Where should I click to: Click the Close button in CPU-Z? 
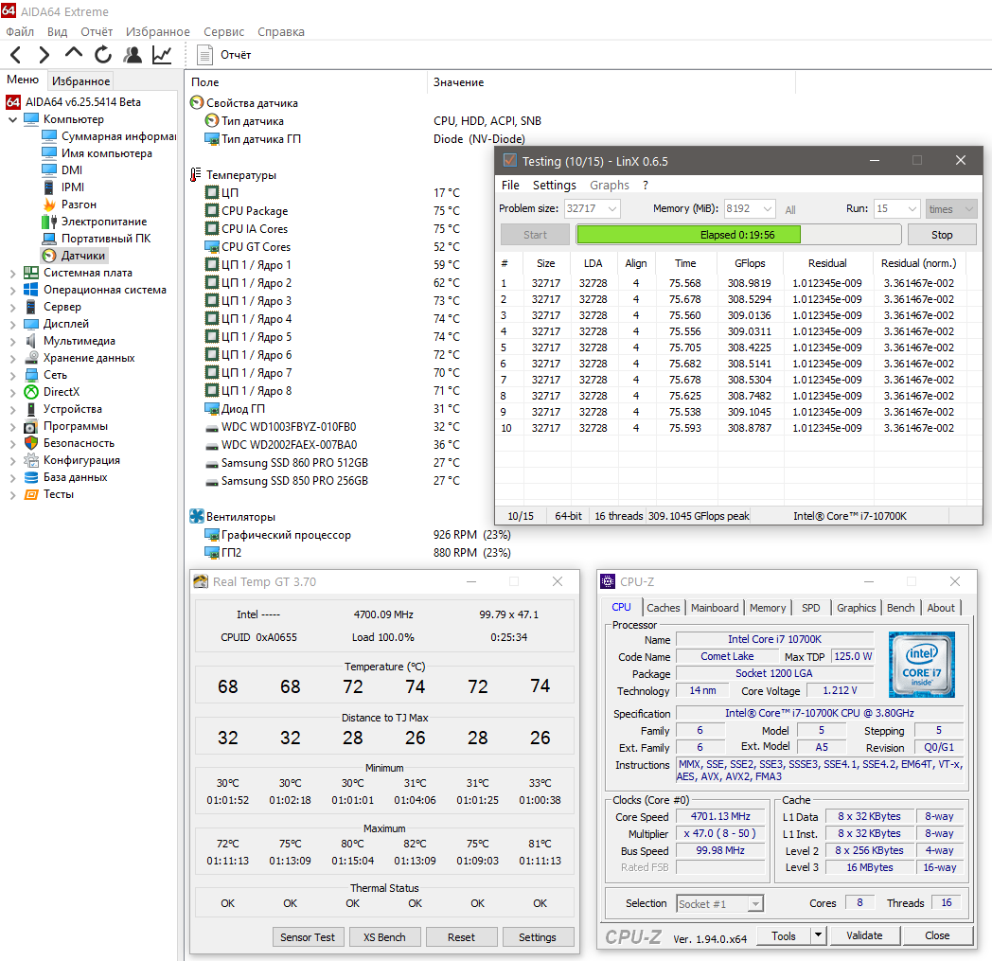(x=937, y=935)
